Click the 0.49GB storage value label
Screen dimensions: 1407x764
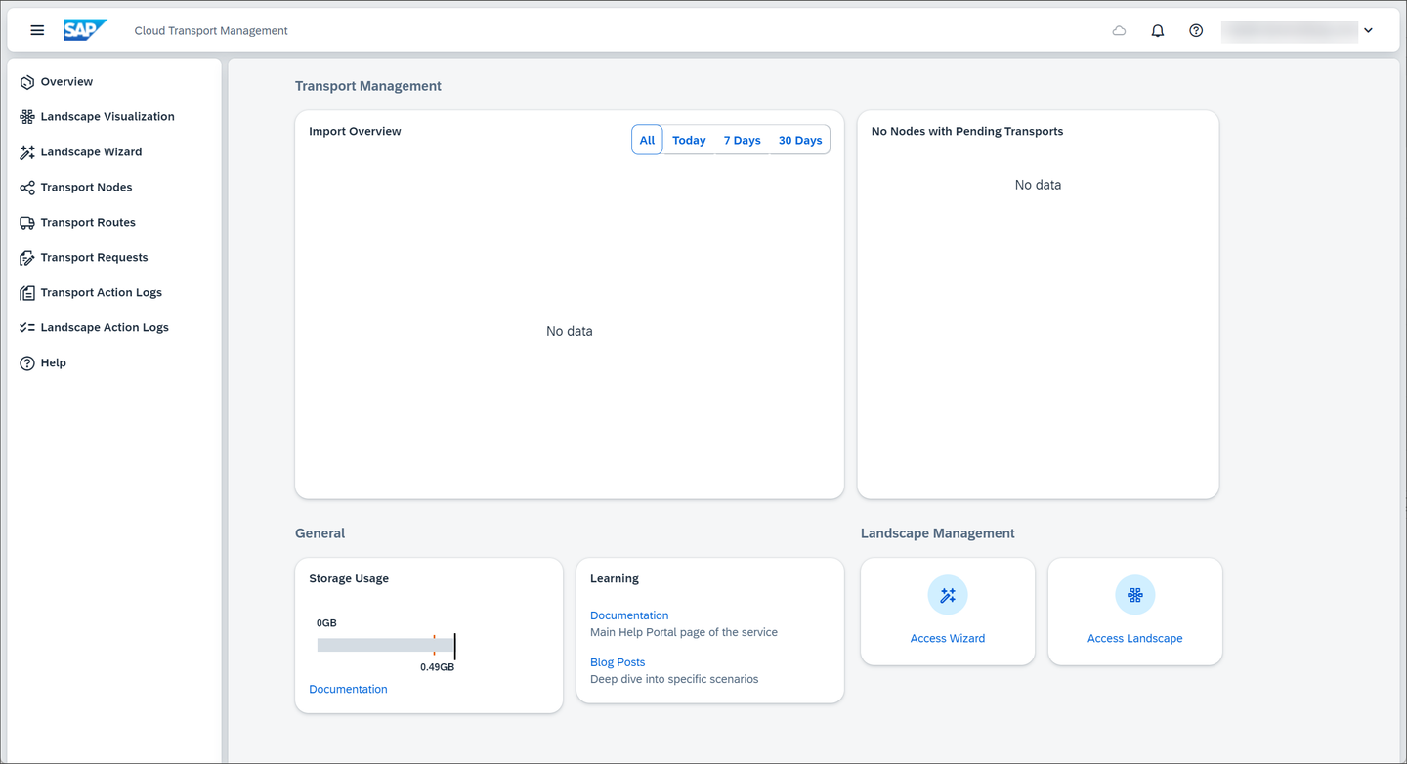pyautogui.click(x=437, y=667)
